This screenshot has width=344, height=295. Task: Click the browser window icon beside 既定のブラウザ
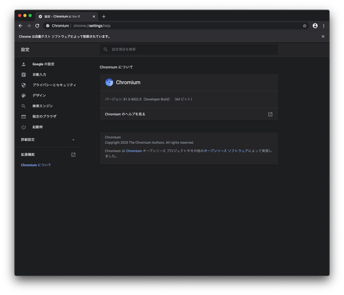pyautogui.click(x=23, y=117)
